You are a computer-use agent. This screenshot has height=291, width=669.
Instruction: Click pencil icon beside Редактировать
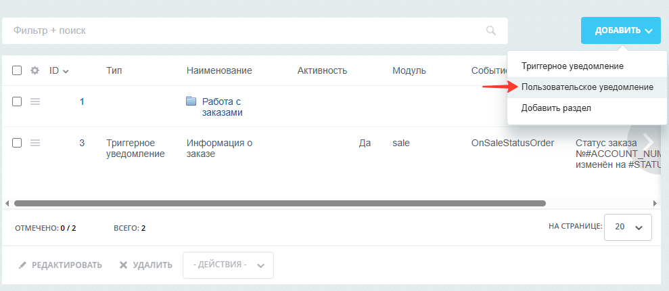click(x=22, y=265)
